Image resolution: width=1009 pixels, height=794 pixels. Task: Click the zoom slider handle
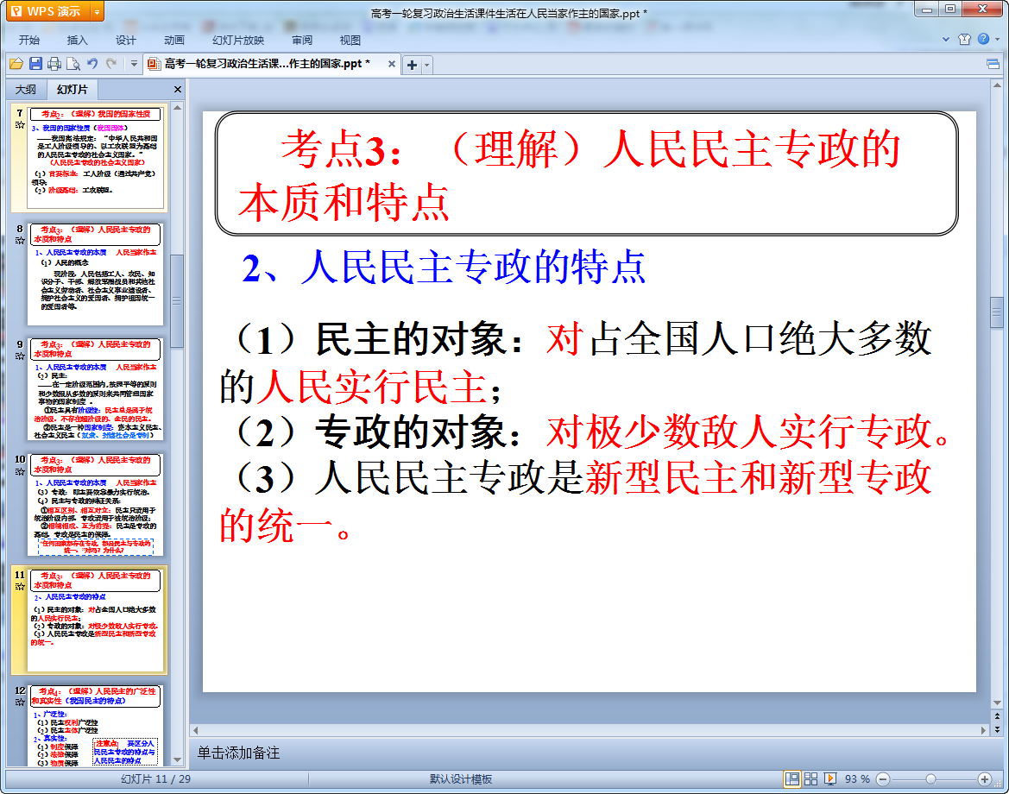coord(930,779)
